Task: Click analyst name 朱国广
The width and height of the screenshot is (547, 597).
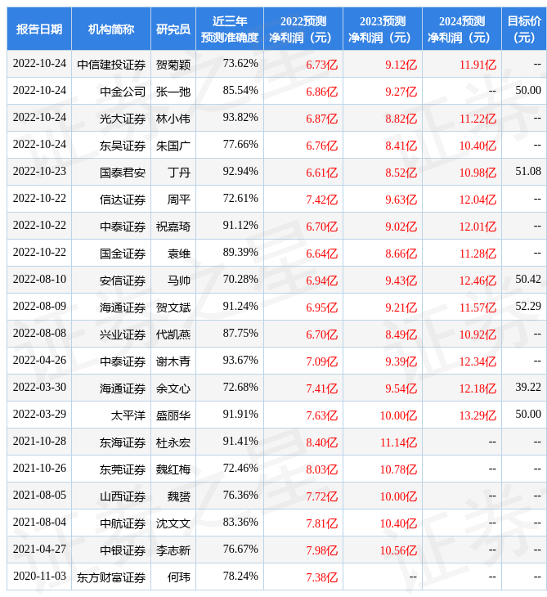Action: (173, 146)
